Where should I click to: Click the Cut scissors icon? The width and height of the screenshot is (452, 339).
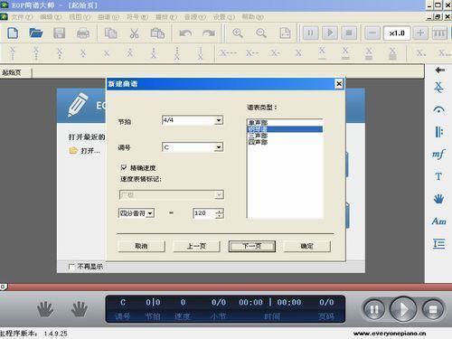click(x=134, y=33)
